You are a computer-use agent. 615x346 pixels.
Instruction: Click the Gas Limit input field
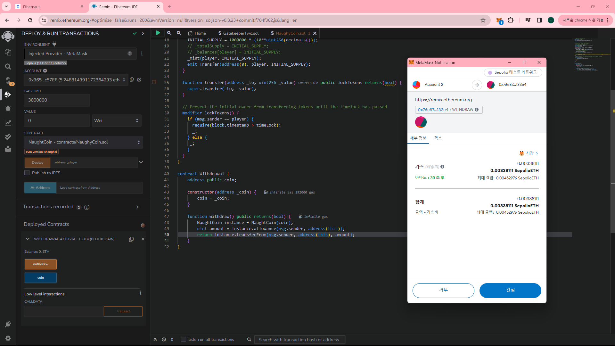tap(57, 100)
